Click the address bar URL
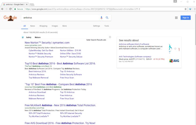 (82, 9)
